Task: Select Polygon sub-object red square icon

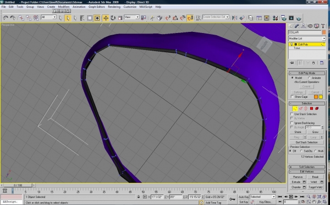Action: click(x=311, y=108)
